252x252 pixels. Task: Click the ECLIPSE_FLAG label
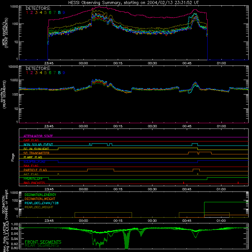34,162
